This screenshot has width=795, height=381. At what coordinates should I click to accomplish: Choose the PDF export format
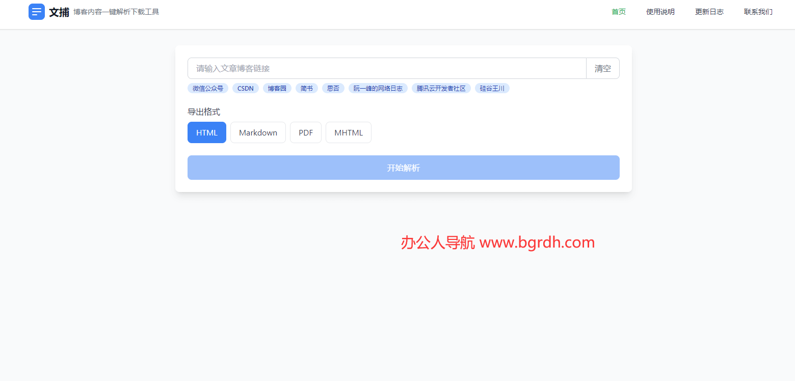305,132
